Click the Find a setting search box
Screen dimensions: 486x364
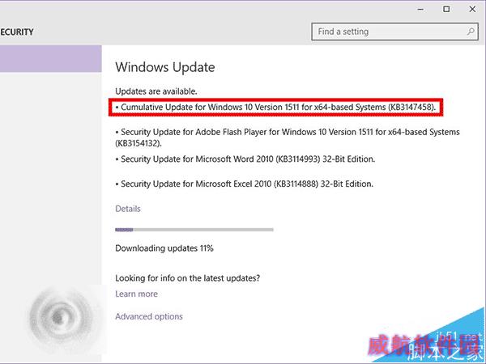tap(394, 32)
